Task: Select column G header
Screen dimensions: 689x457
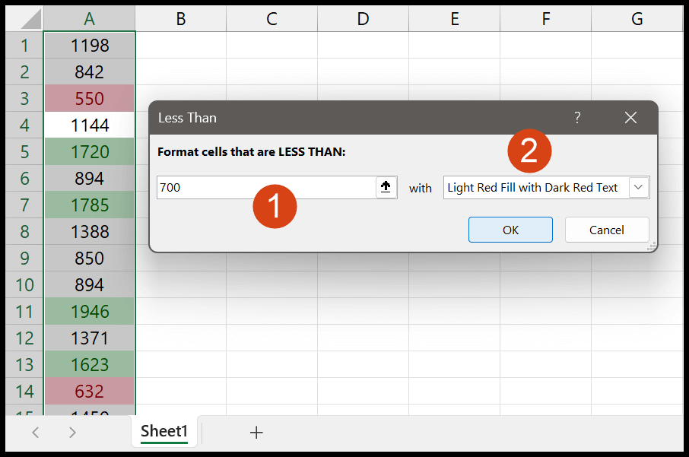Action: tap(637, 19)
